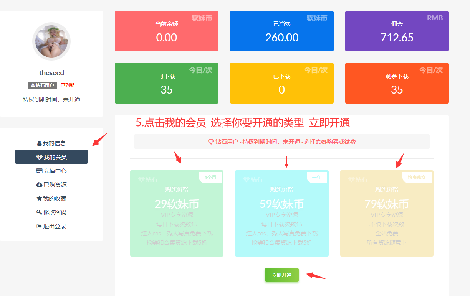Open 我的信息 menu item
The image size is (470, 296).
tap(54, 143)
